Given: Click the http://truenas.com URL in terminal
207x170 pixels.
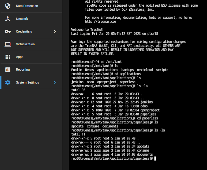Looking at the screenshot, I should click(x=101, y=22).
